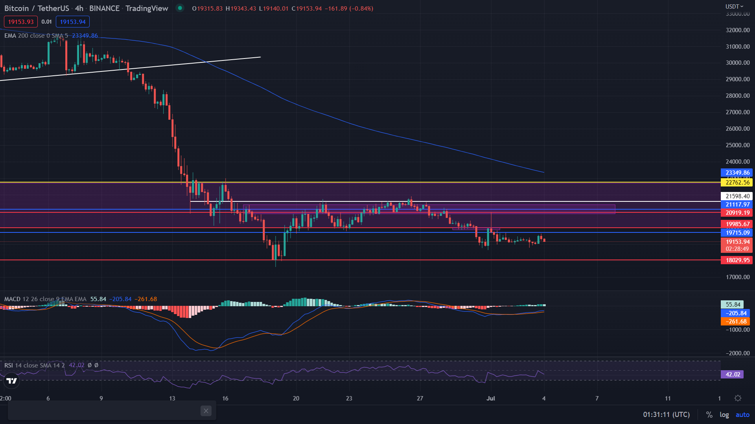The height and width of the screenshot is (424, 755).
Task: Close the bottom-left notification bar
Action: [x=206, y=411]
